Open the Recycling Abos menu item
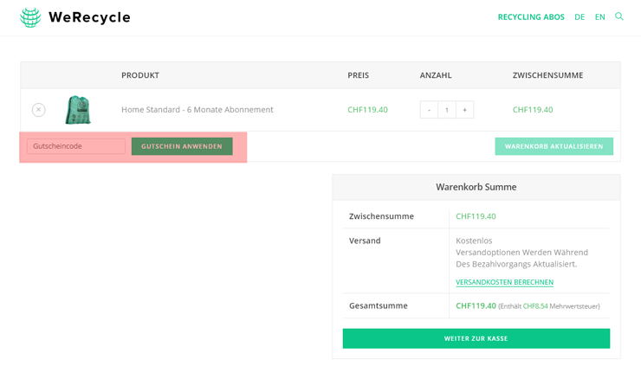Image resolution: width=641 pixels, height=366 pixels. pos(530,17)
